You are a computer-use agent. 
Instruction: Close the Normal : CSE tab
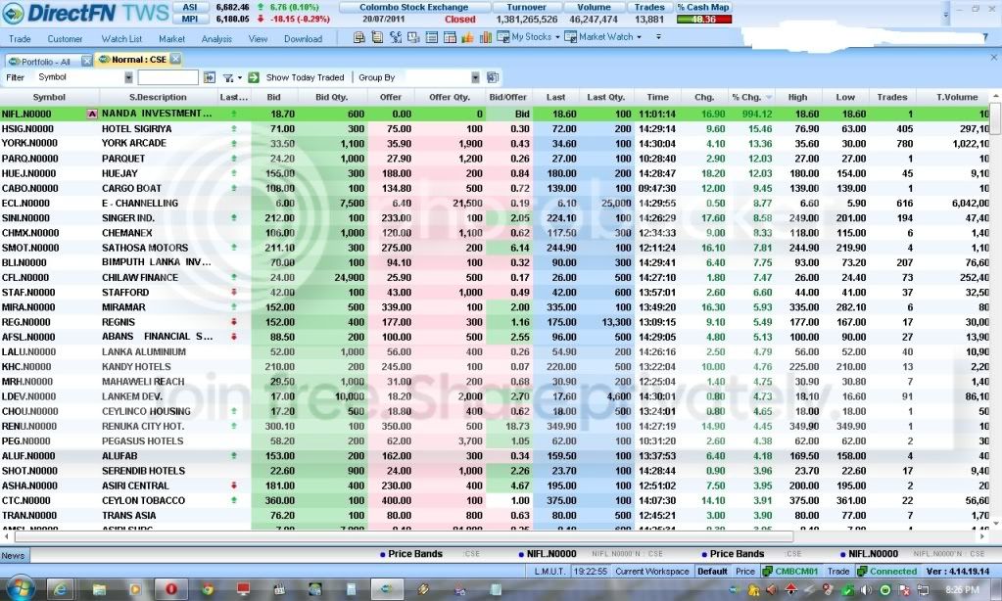pos(175,59)
